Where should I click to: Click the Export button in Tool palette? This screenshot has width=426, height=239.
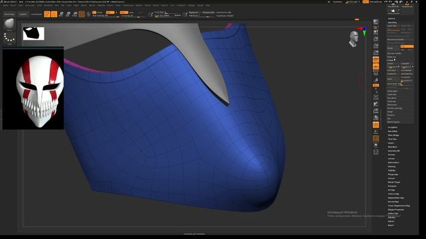391,225
